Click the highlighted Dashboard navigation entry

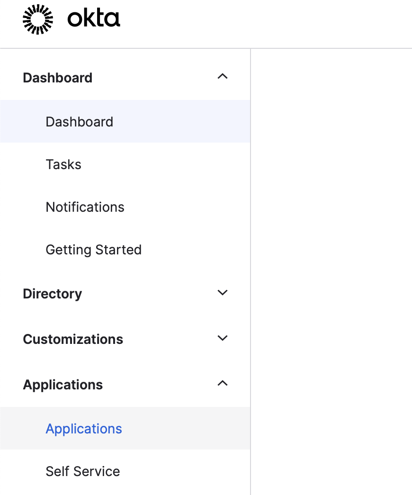(79, 122)
